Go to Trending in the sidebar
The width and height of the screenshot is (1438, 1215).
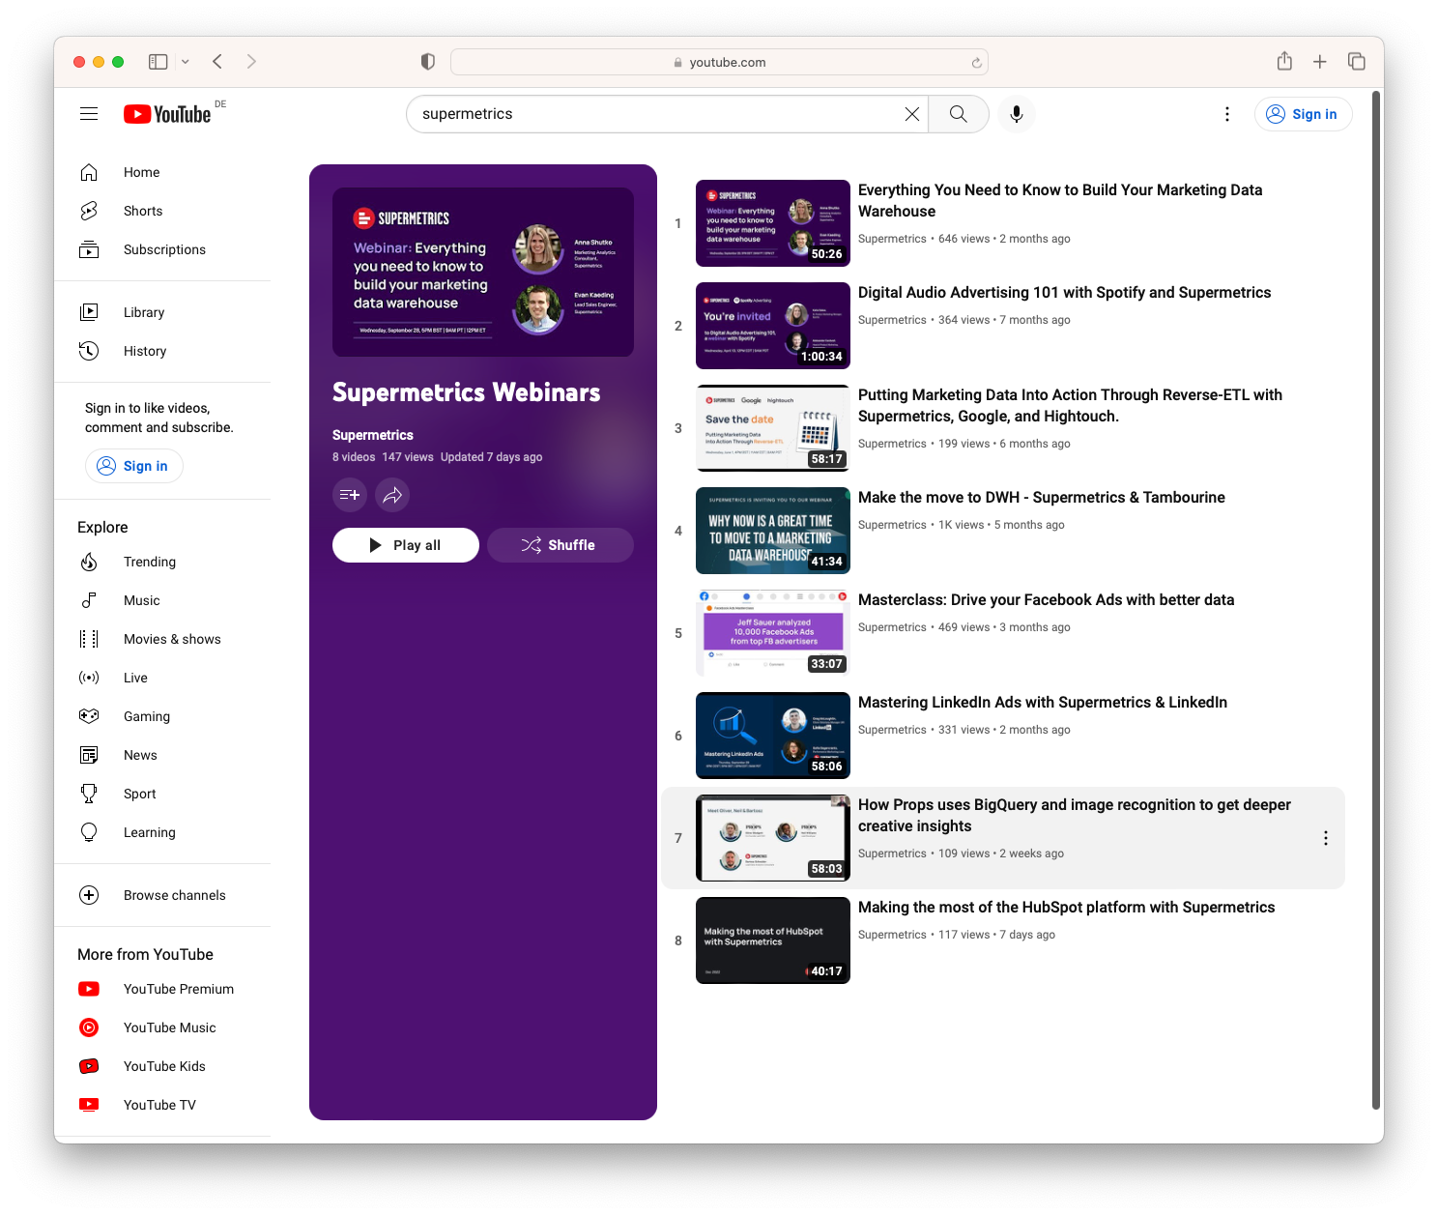pyautogui.click(x=150, y=562)
